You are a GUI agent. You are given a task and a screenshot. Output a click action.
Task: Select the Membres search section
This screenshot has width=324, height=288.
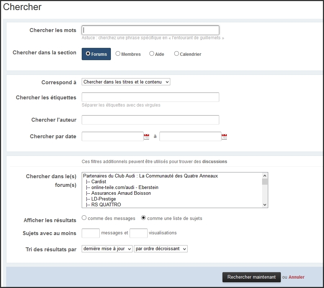tap(118, 54)
